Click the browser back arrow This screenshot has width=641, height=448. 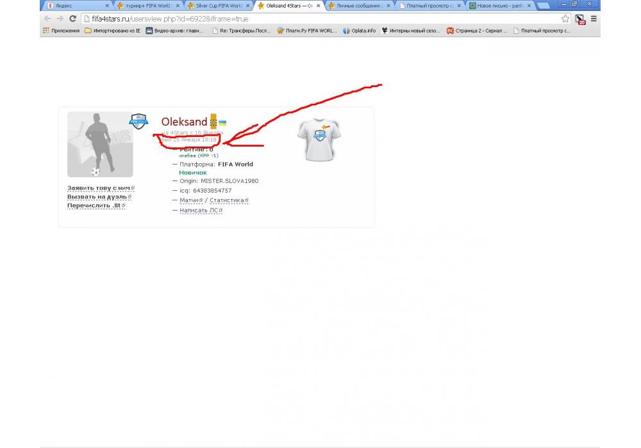pos(47,19)
